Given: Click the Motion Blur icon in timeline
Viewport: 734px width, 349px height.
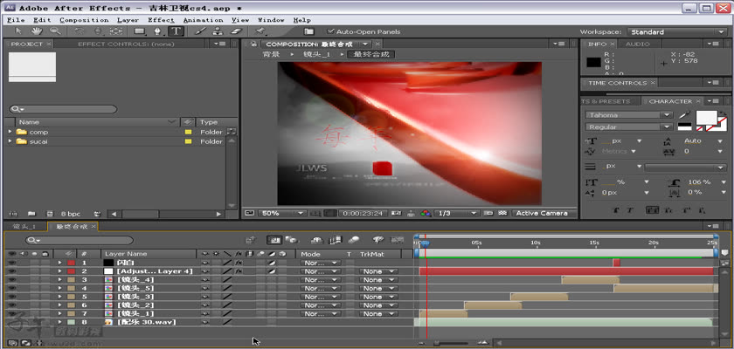Looking at the screenshot, I should tap(355, 240).
